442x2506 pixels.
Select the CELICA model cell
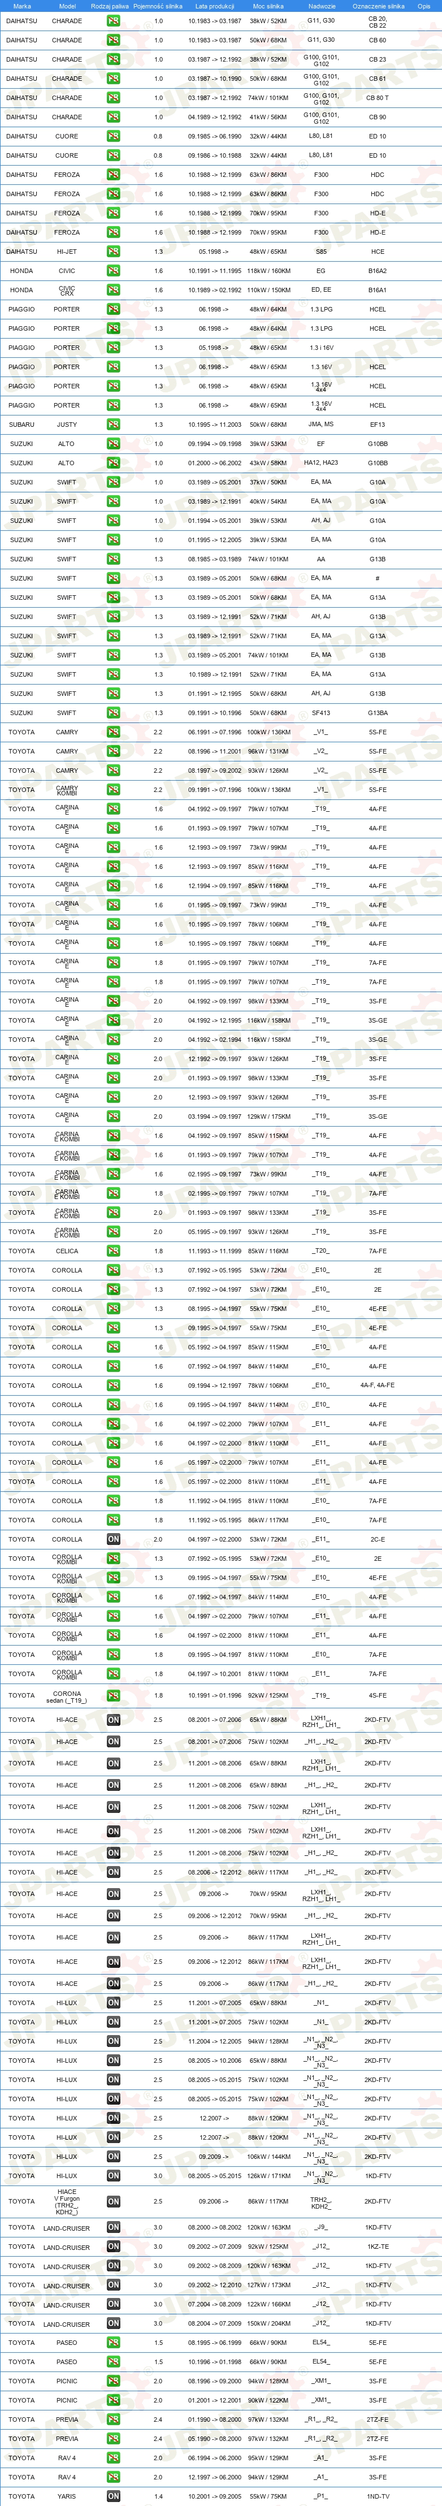(67, 1251)
